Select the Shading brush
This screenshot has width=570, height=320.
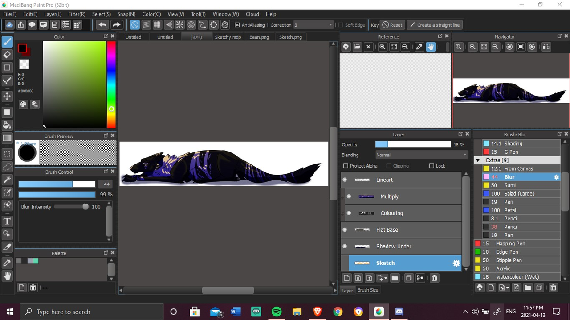521,144
